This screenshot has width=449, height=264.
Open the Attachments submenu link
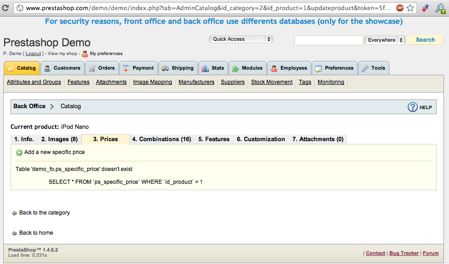pyautogui.click(x=111, y=82)
